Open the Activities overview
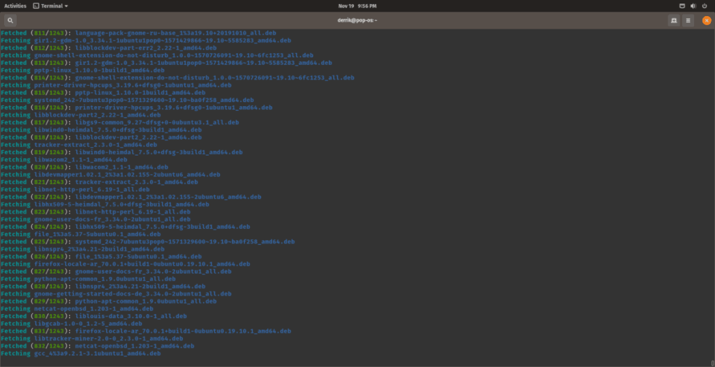Screen dimensions: 715x367 click(x=15, y=5)
